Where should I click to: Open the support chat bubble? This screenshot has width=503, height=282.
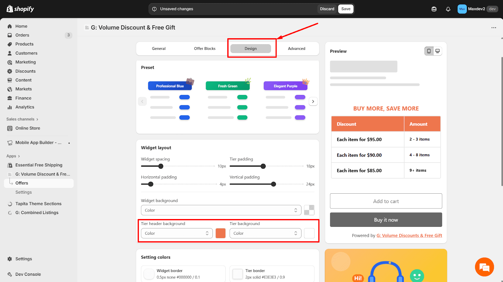(484, 267)
